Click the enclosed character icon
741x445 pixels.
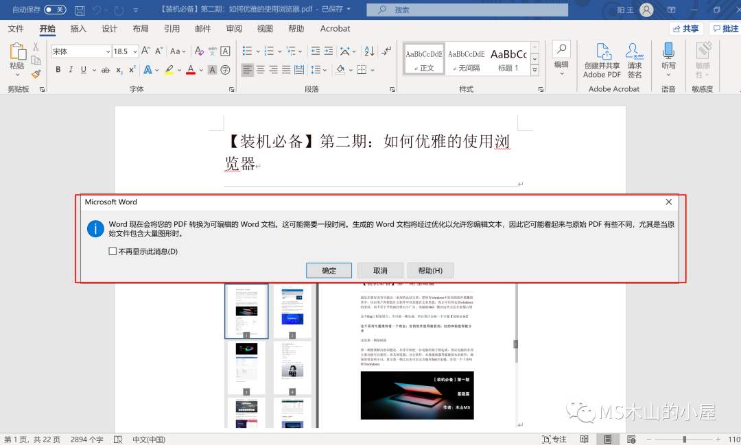pos(226,70)
